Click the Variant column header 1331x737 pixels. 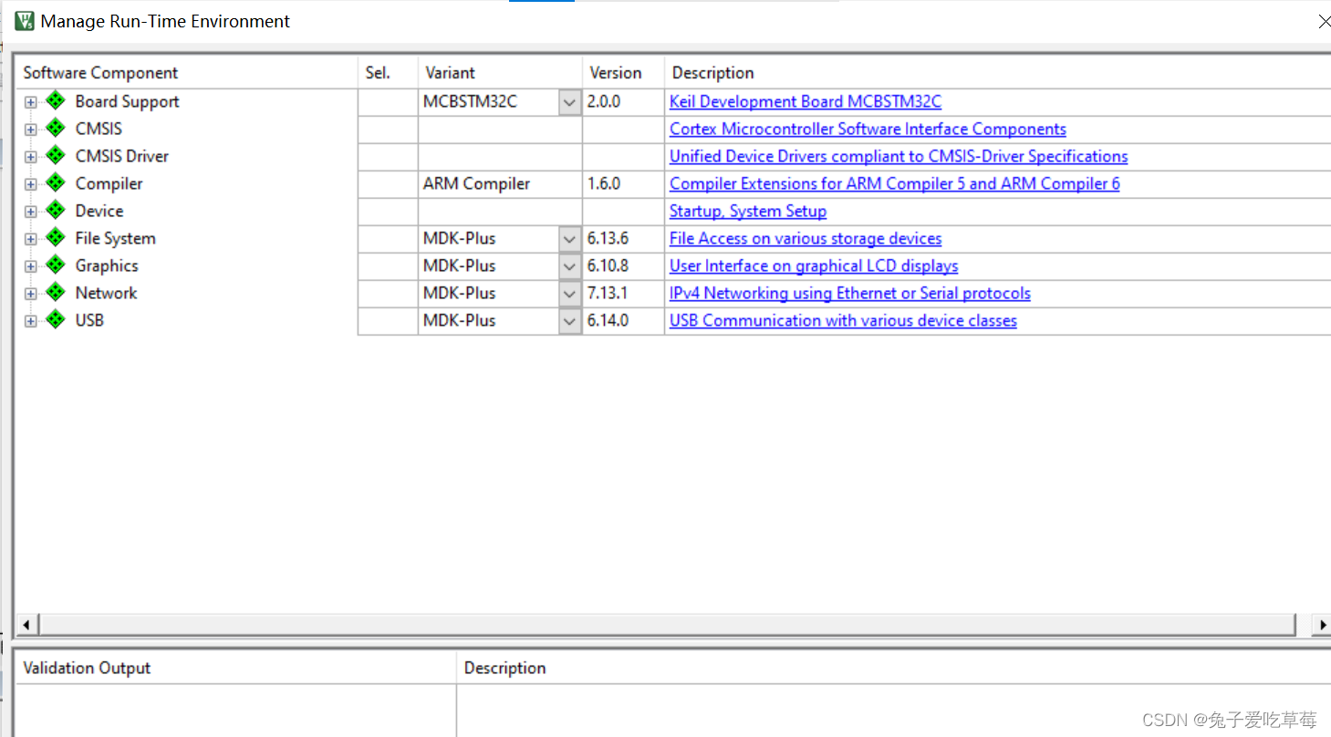point(500,73)
